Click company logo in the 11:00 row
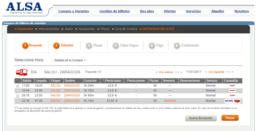This screenshot has height=131, width=258. coord(233,86)
